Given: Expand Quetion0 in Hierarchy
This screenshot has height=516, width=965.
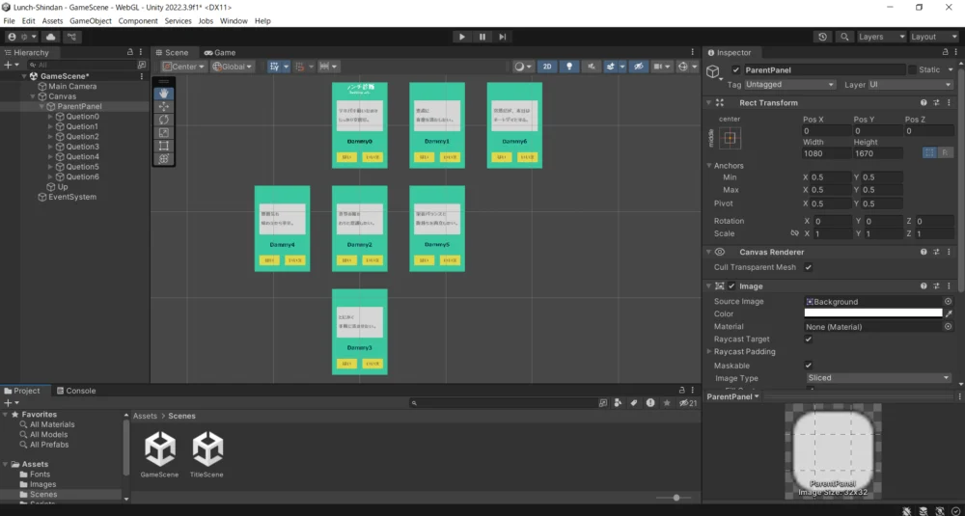Looking at the screenshot, I should (50, 117).
